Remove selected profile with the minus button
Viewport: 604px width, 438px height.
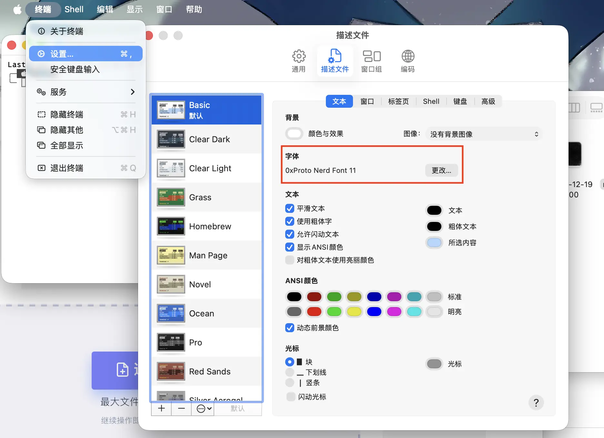point(181,408)
